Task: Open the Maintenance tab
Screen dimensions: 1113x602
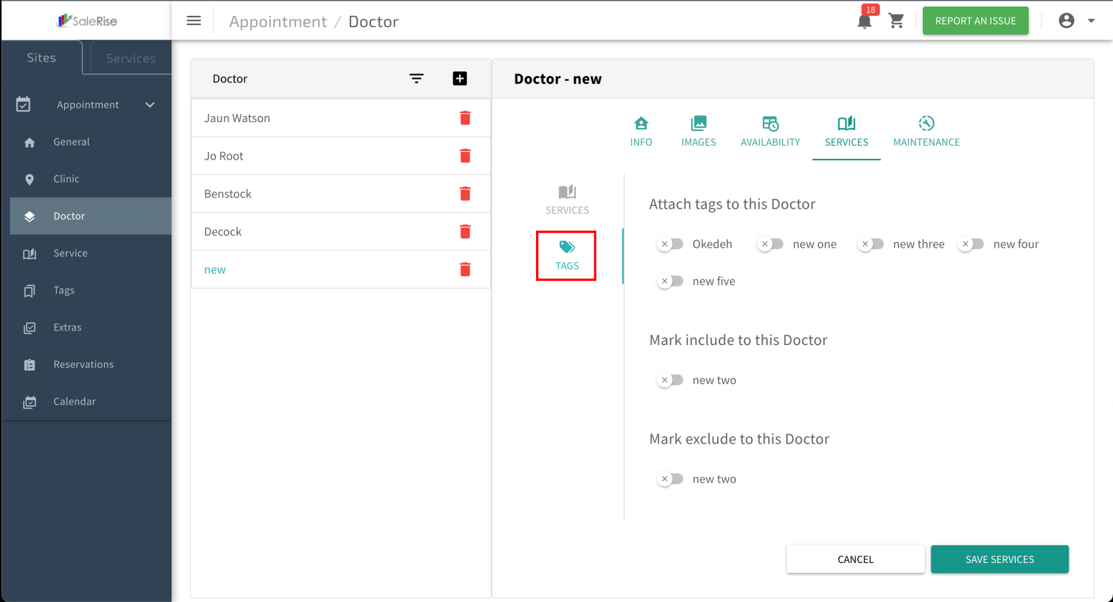Action: (926, 131)
